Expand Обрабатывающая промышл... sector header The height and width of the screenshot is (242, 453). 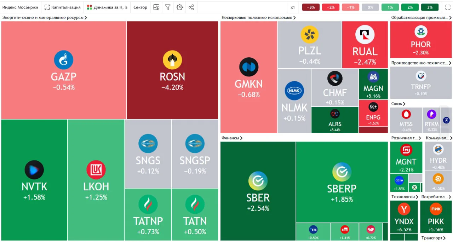(421, 17)
